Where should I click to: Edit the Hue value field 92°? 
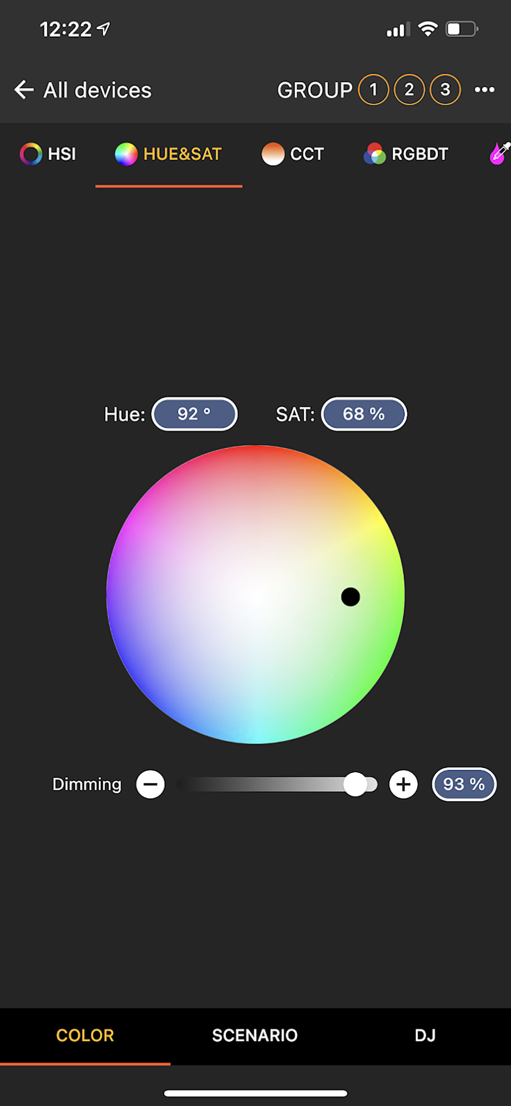(194, 414)
